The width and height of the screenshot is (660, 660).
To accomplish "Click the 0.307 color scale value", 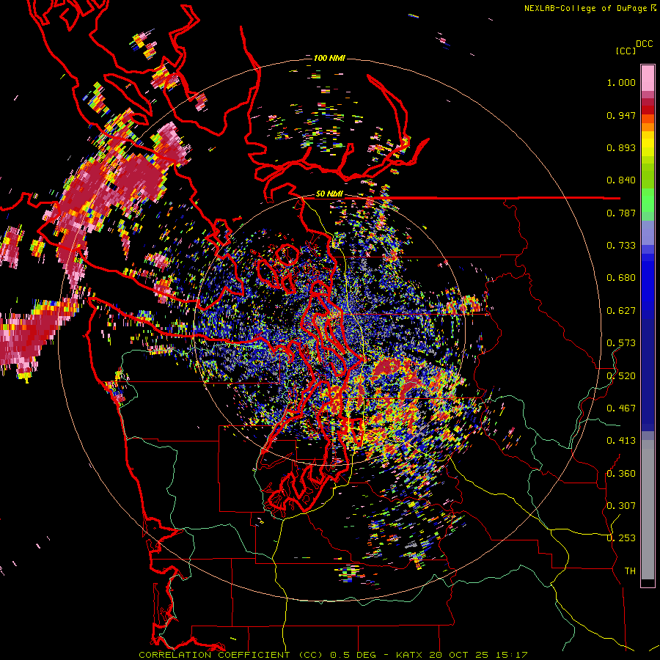I will 621,506.
